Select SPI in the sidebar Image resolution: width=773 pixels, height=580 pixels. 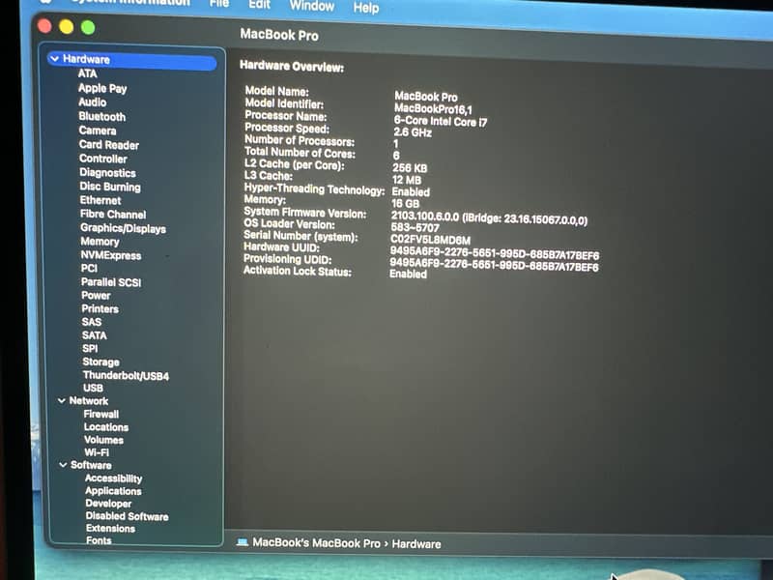[x=90, y=349]
